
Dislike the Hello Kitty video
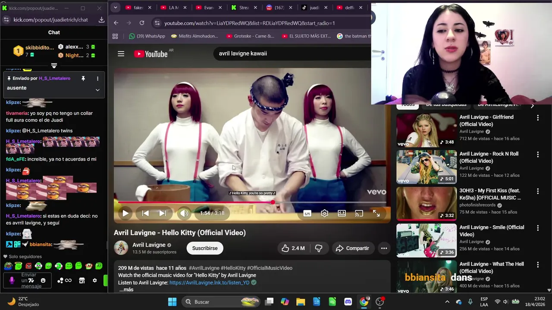(x=319, y=248)
